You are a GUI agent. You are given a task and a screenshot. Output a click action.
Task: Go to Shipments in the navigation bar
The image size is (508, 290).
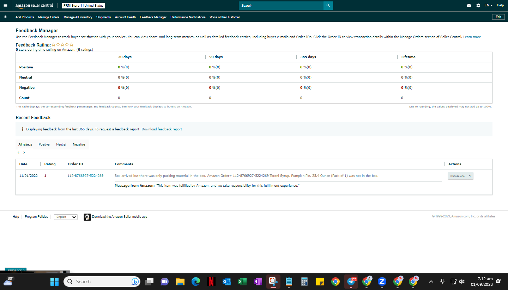point(103,17)
